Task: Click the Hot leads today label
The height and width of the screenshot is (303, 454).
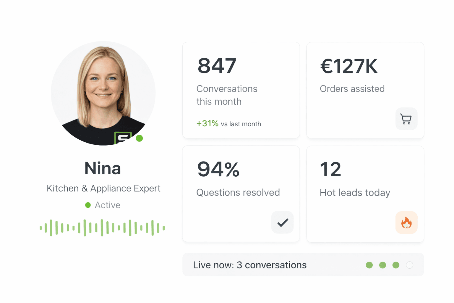Action: click(355, 193)
